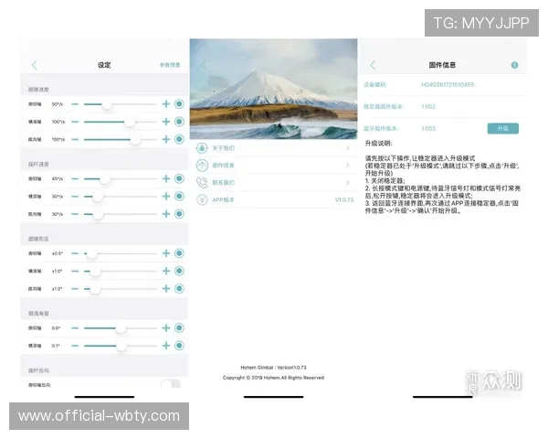The image size is (548, 439).
Task: Decrease joystick speed yaw axis 航向轴 30°/s
Action: coord(75,214)
